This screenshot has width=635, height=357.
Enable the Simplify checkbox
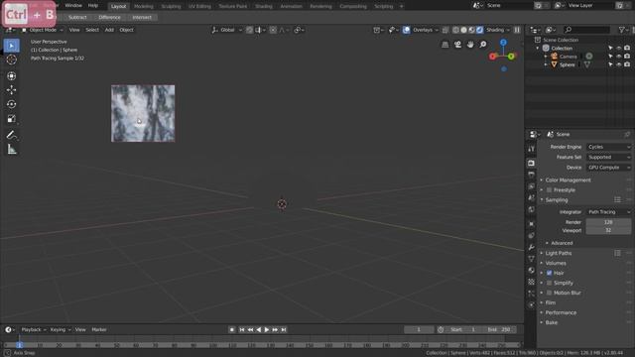549,283
